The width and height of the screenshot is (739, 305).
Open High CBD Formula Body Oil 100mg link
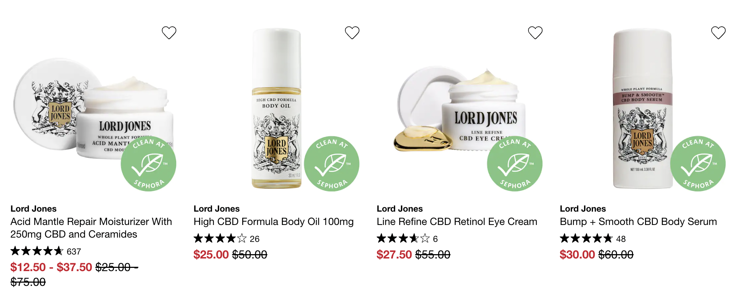coord(274,221)
